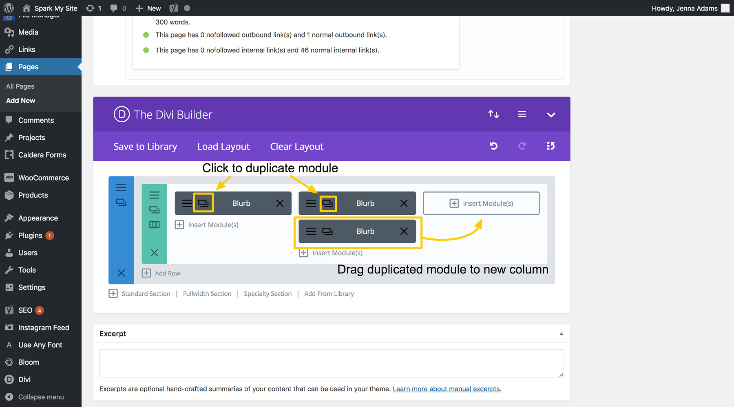This screenshot has width=734, height=407.
Task: Change row column structure icon
Action: (154, 225)
